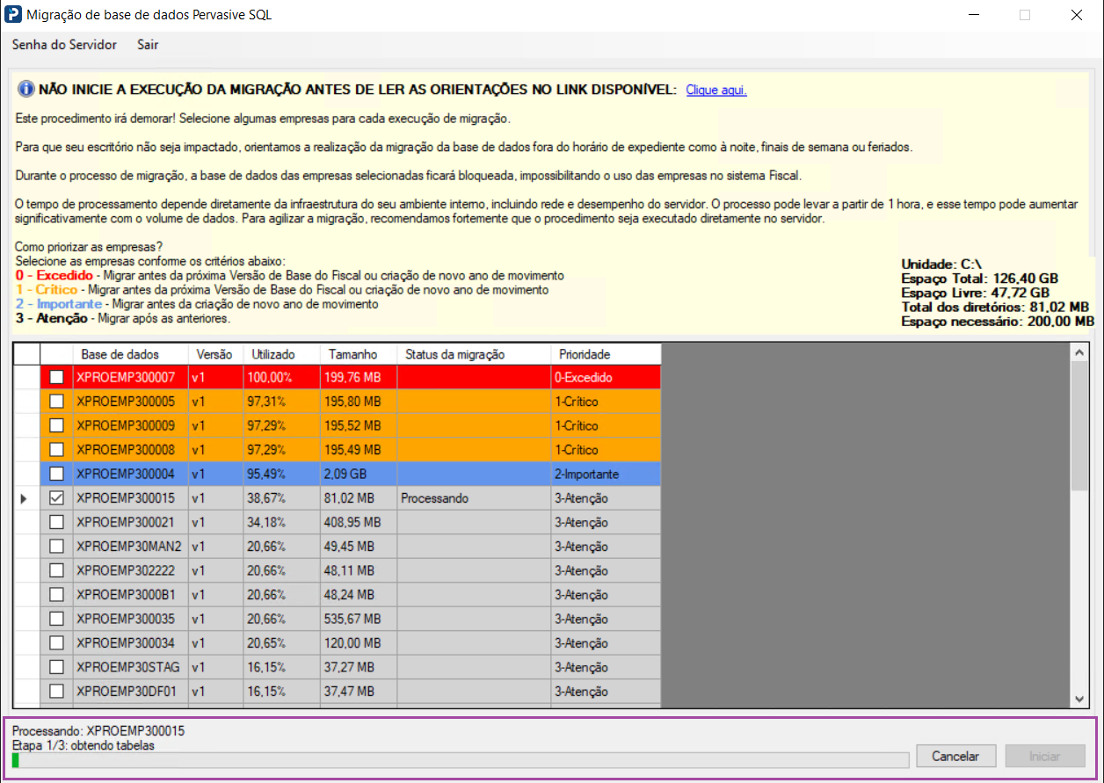Viewport: 1104px width, 783px height.
Task: Mark the checkbox for XPROEMP30STAG
Action: click(x=56, y=667)
